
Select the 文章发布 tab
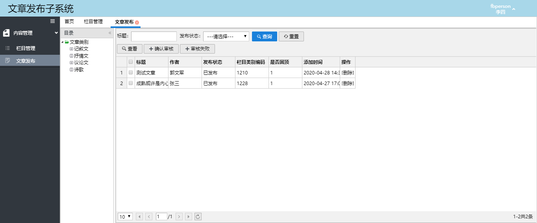coord(124,22)
